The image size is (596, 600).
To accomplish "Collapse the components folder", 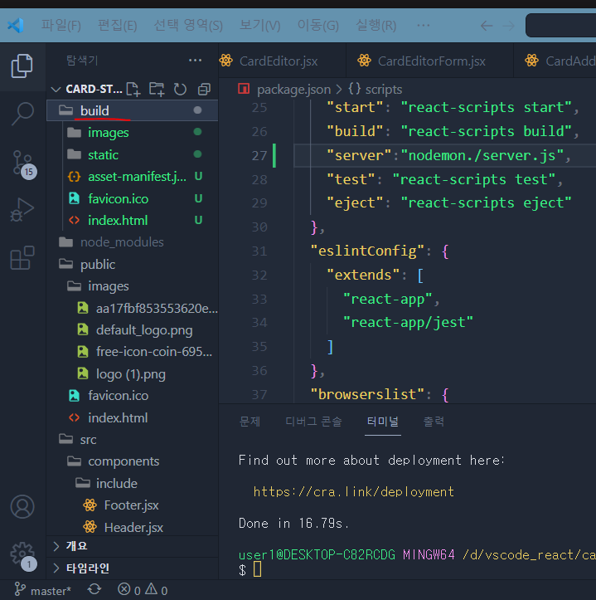I will click(x=133, y=461).
